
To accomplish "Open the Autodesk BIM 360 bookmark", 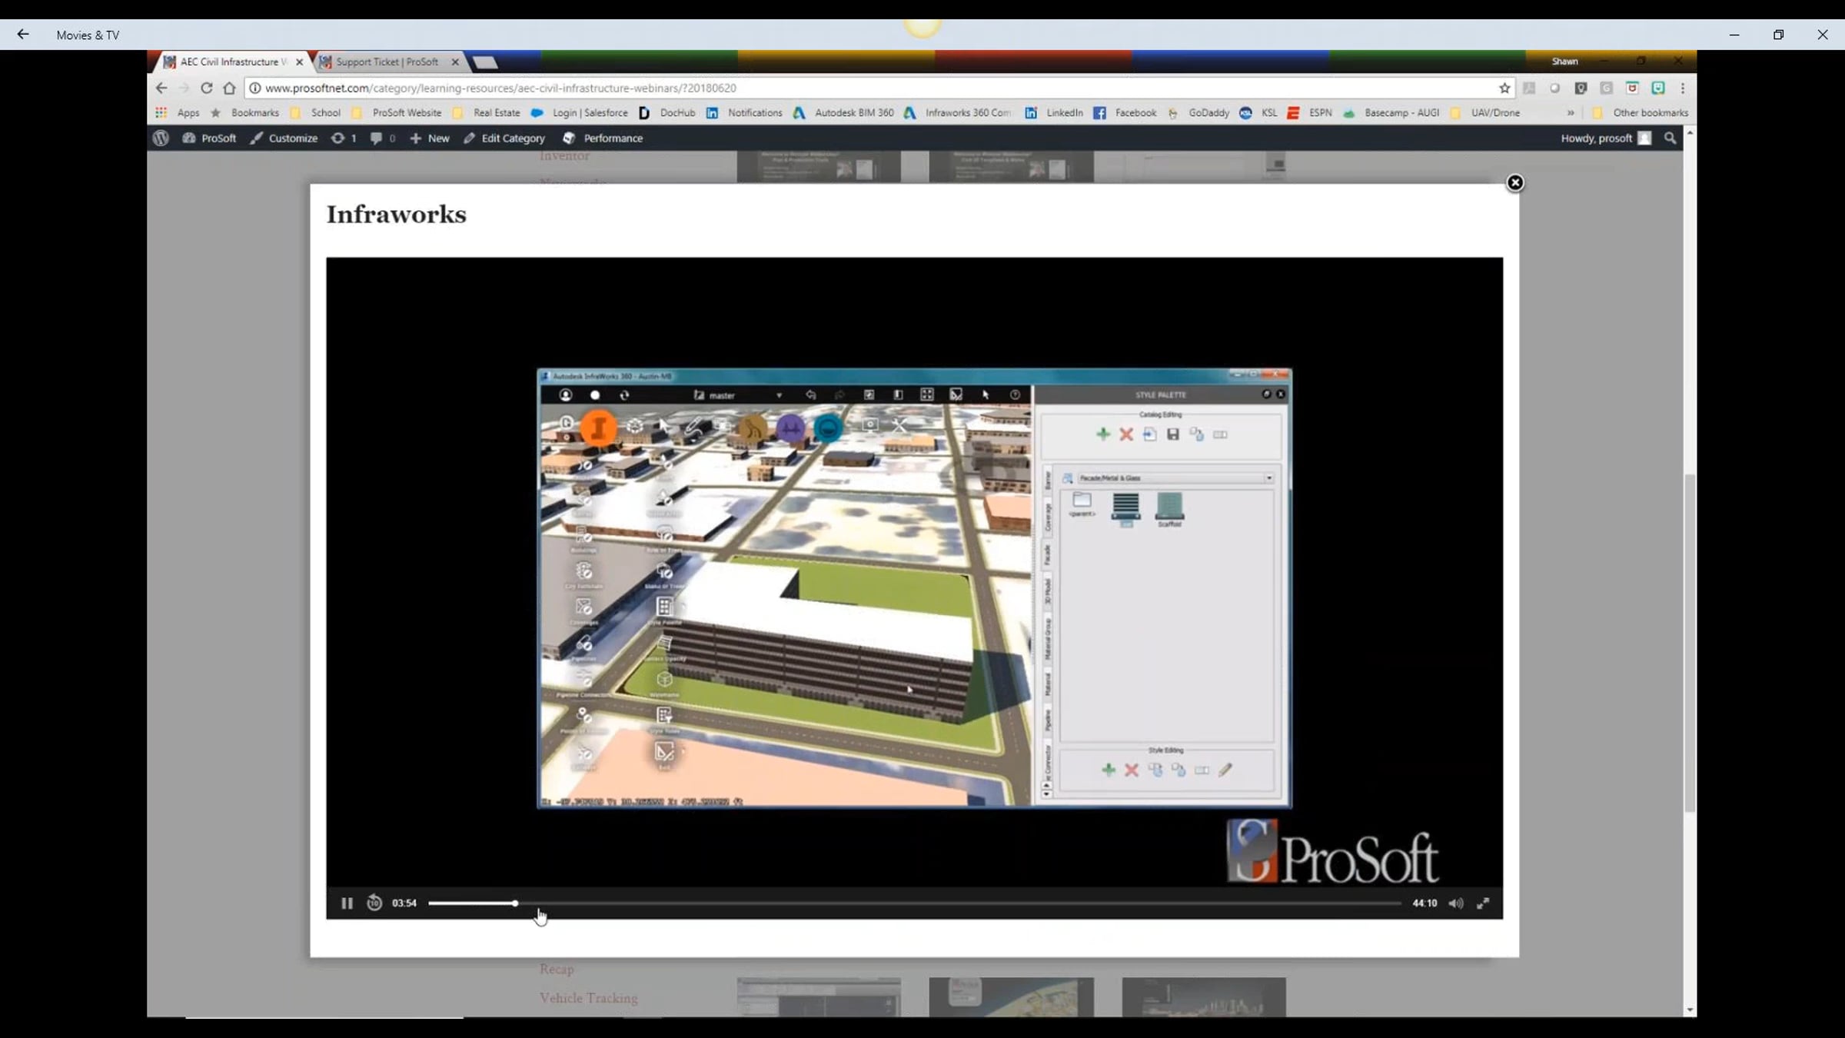I will (x=844, y=112).
